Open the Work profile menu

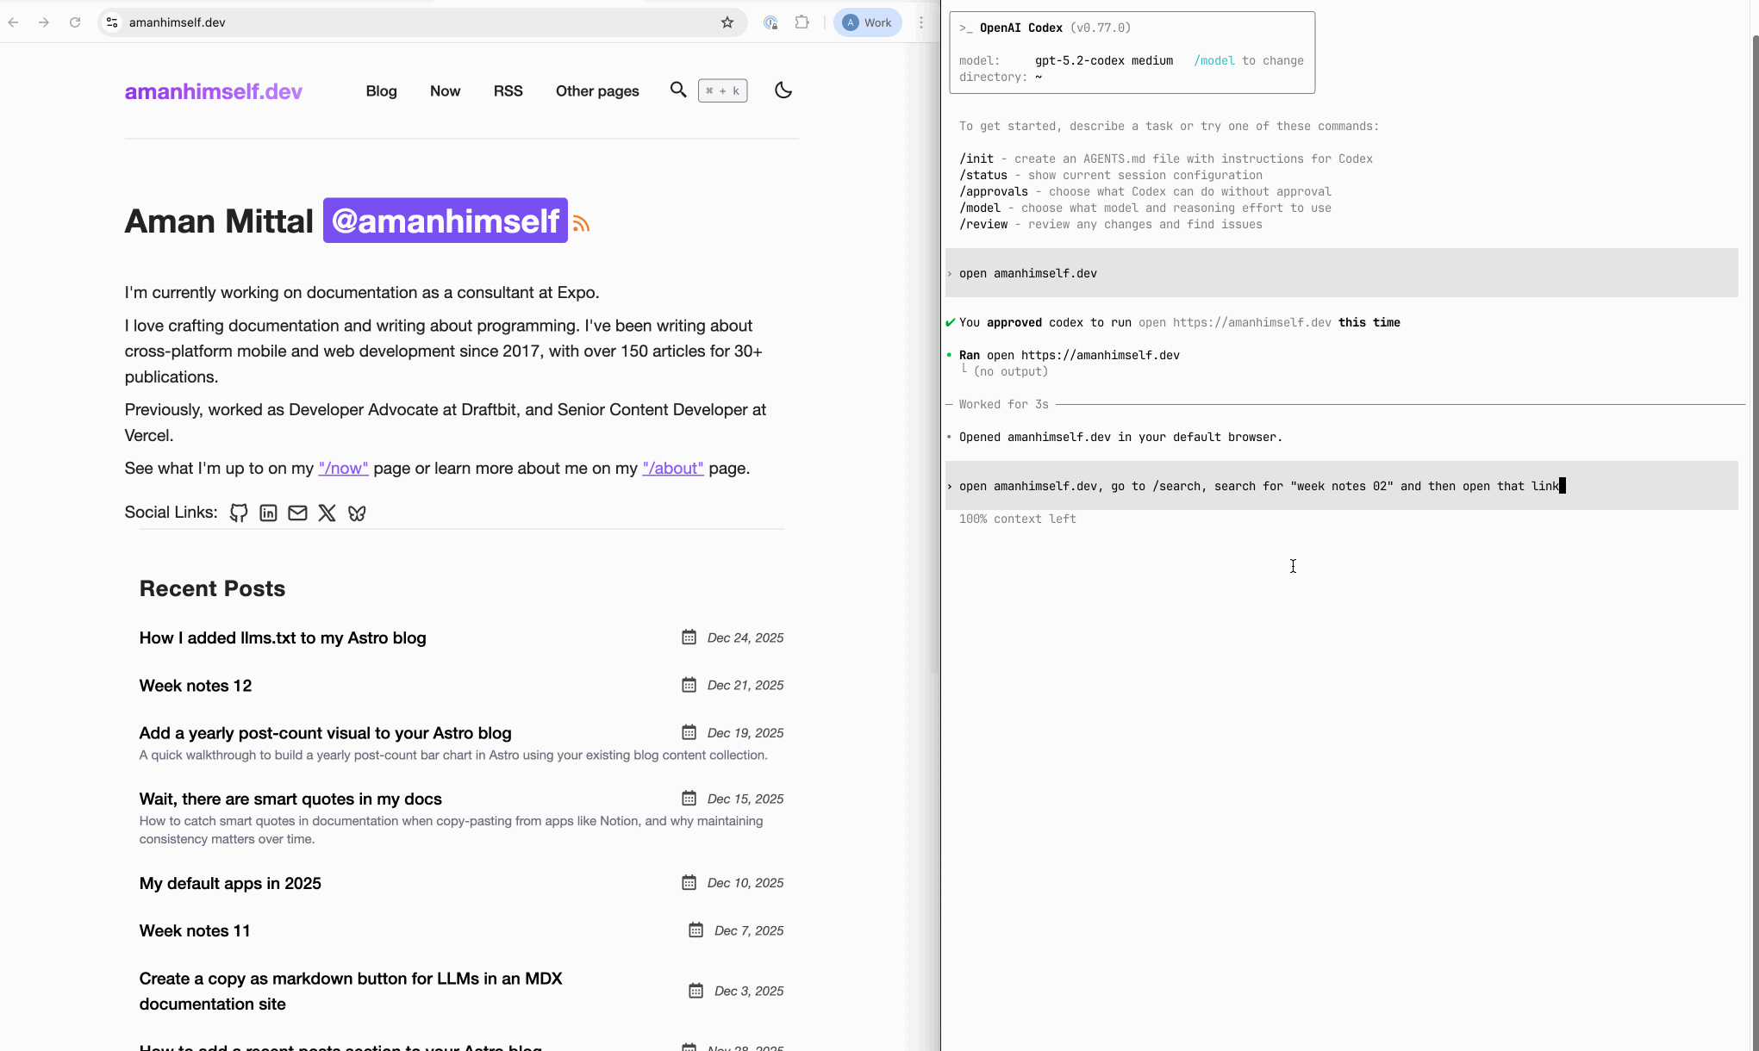point(867,22)
